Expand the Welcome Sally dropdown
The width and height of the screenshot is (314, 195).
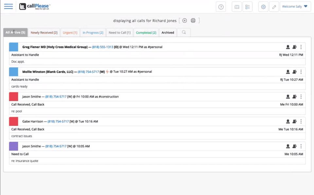click(x=295, y=7)
